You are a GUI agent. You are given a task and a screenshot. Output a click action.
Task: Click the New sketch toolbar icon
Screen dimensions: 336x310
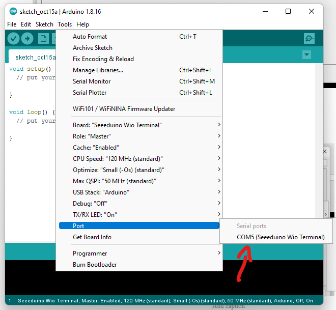43,39
